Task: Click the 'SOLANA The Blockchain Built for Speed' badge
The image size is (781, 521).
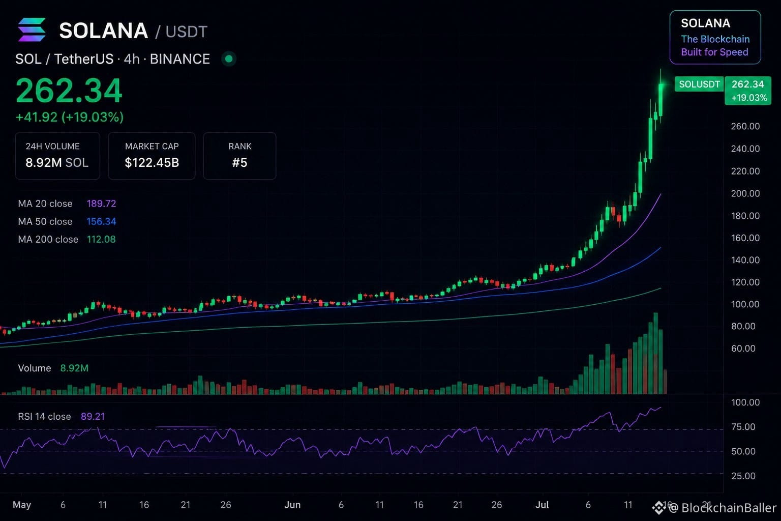Action: point(715,37)
